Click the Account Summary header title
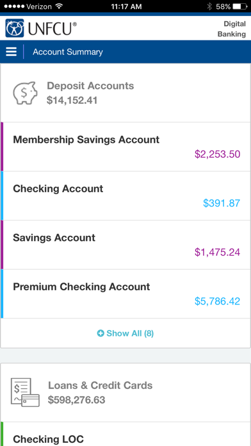 click(68, 52)
